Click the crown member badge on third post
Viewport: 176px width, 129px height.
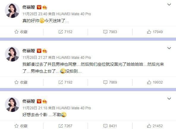[45, 101]
